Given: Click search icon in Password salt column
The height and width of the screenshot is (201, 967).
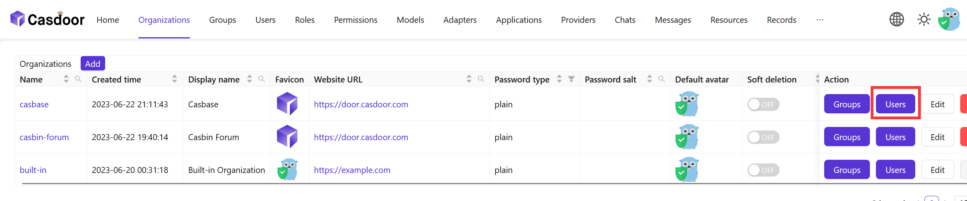Looking at the screenshot, I should (662, 79).
